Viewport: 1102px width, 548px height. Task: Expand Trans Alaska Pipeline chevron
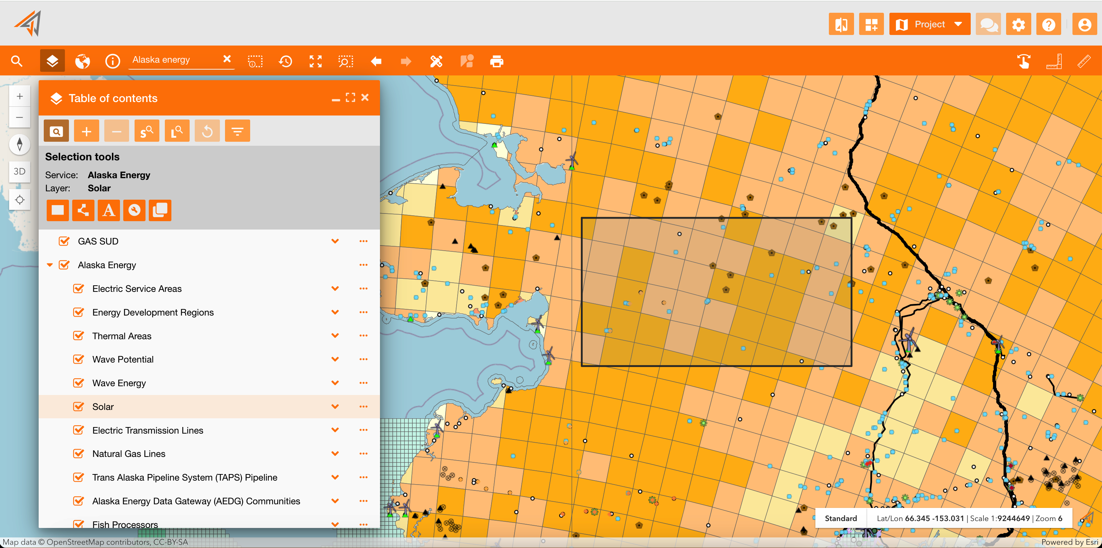(x=335, y=477)
